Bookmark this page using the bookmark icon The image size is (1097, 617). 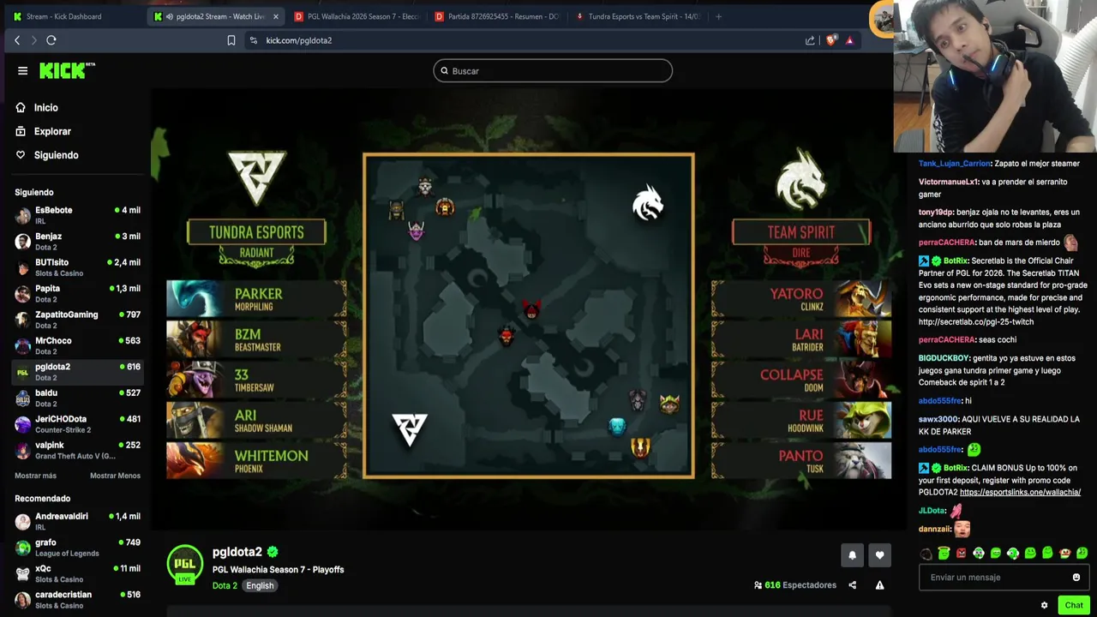coord(231,40)
